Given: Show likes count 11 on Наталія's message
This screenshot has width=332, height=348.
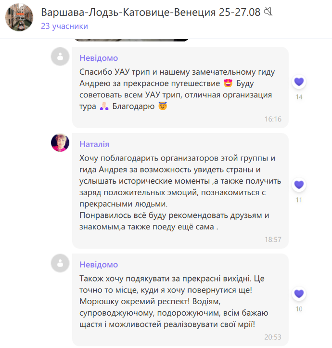Looking at the screenshot, I should click(x=299, y=200).
